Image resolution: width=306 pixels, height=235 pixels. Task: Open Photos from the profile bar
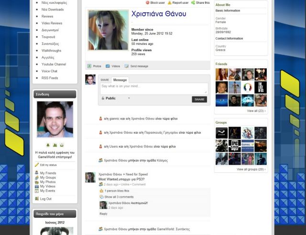coord(94,66)
